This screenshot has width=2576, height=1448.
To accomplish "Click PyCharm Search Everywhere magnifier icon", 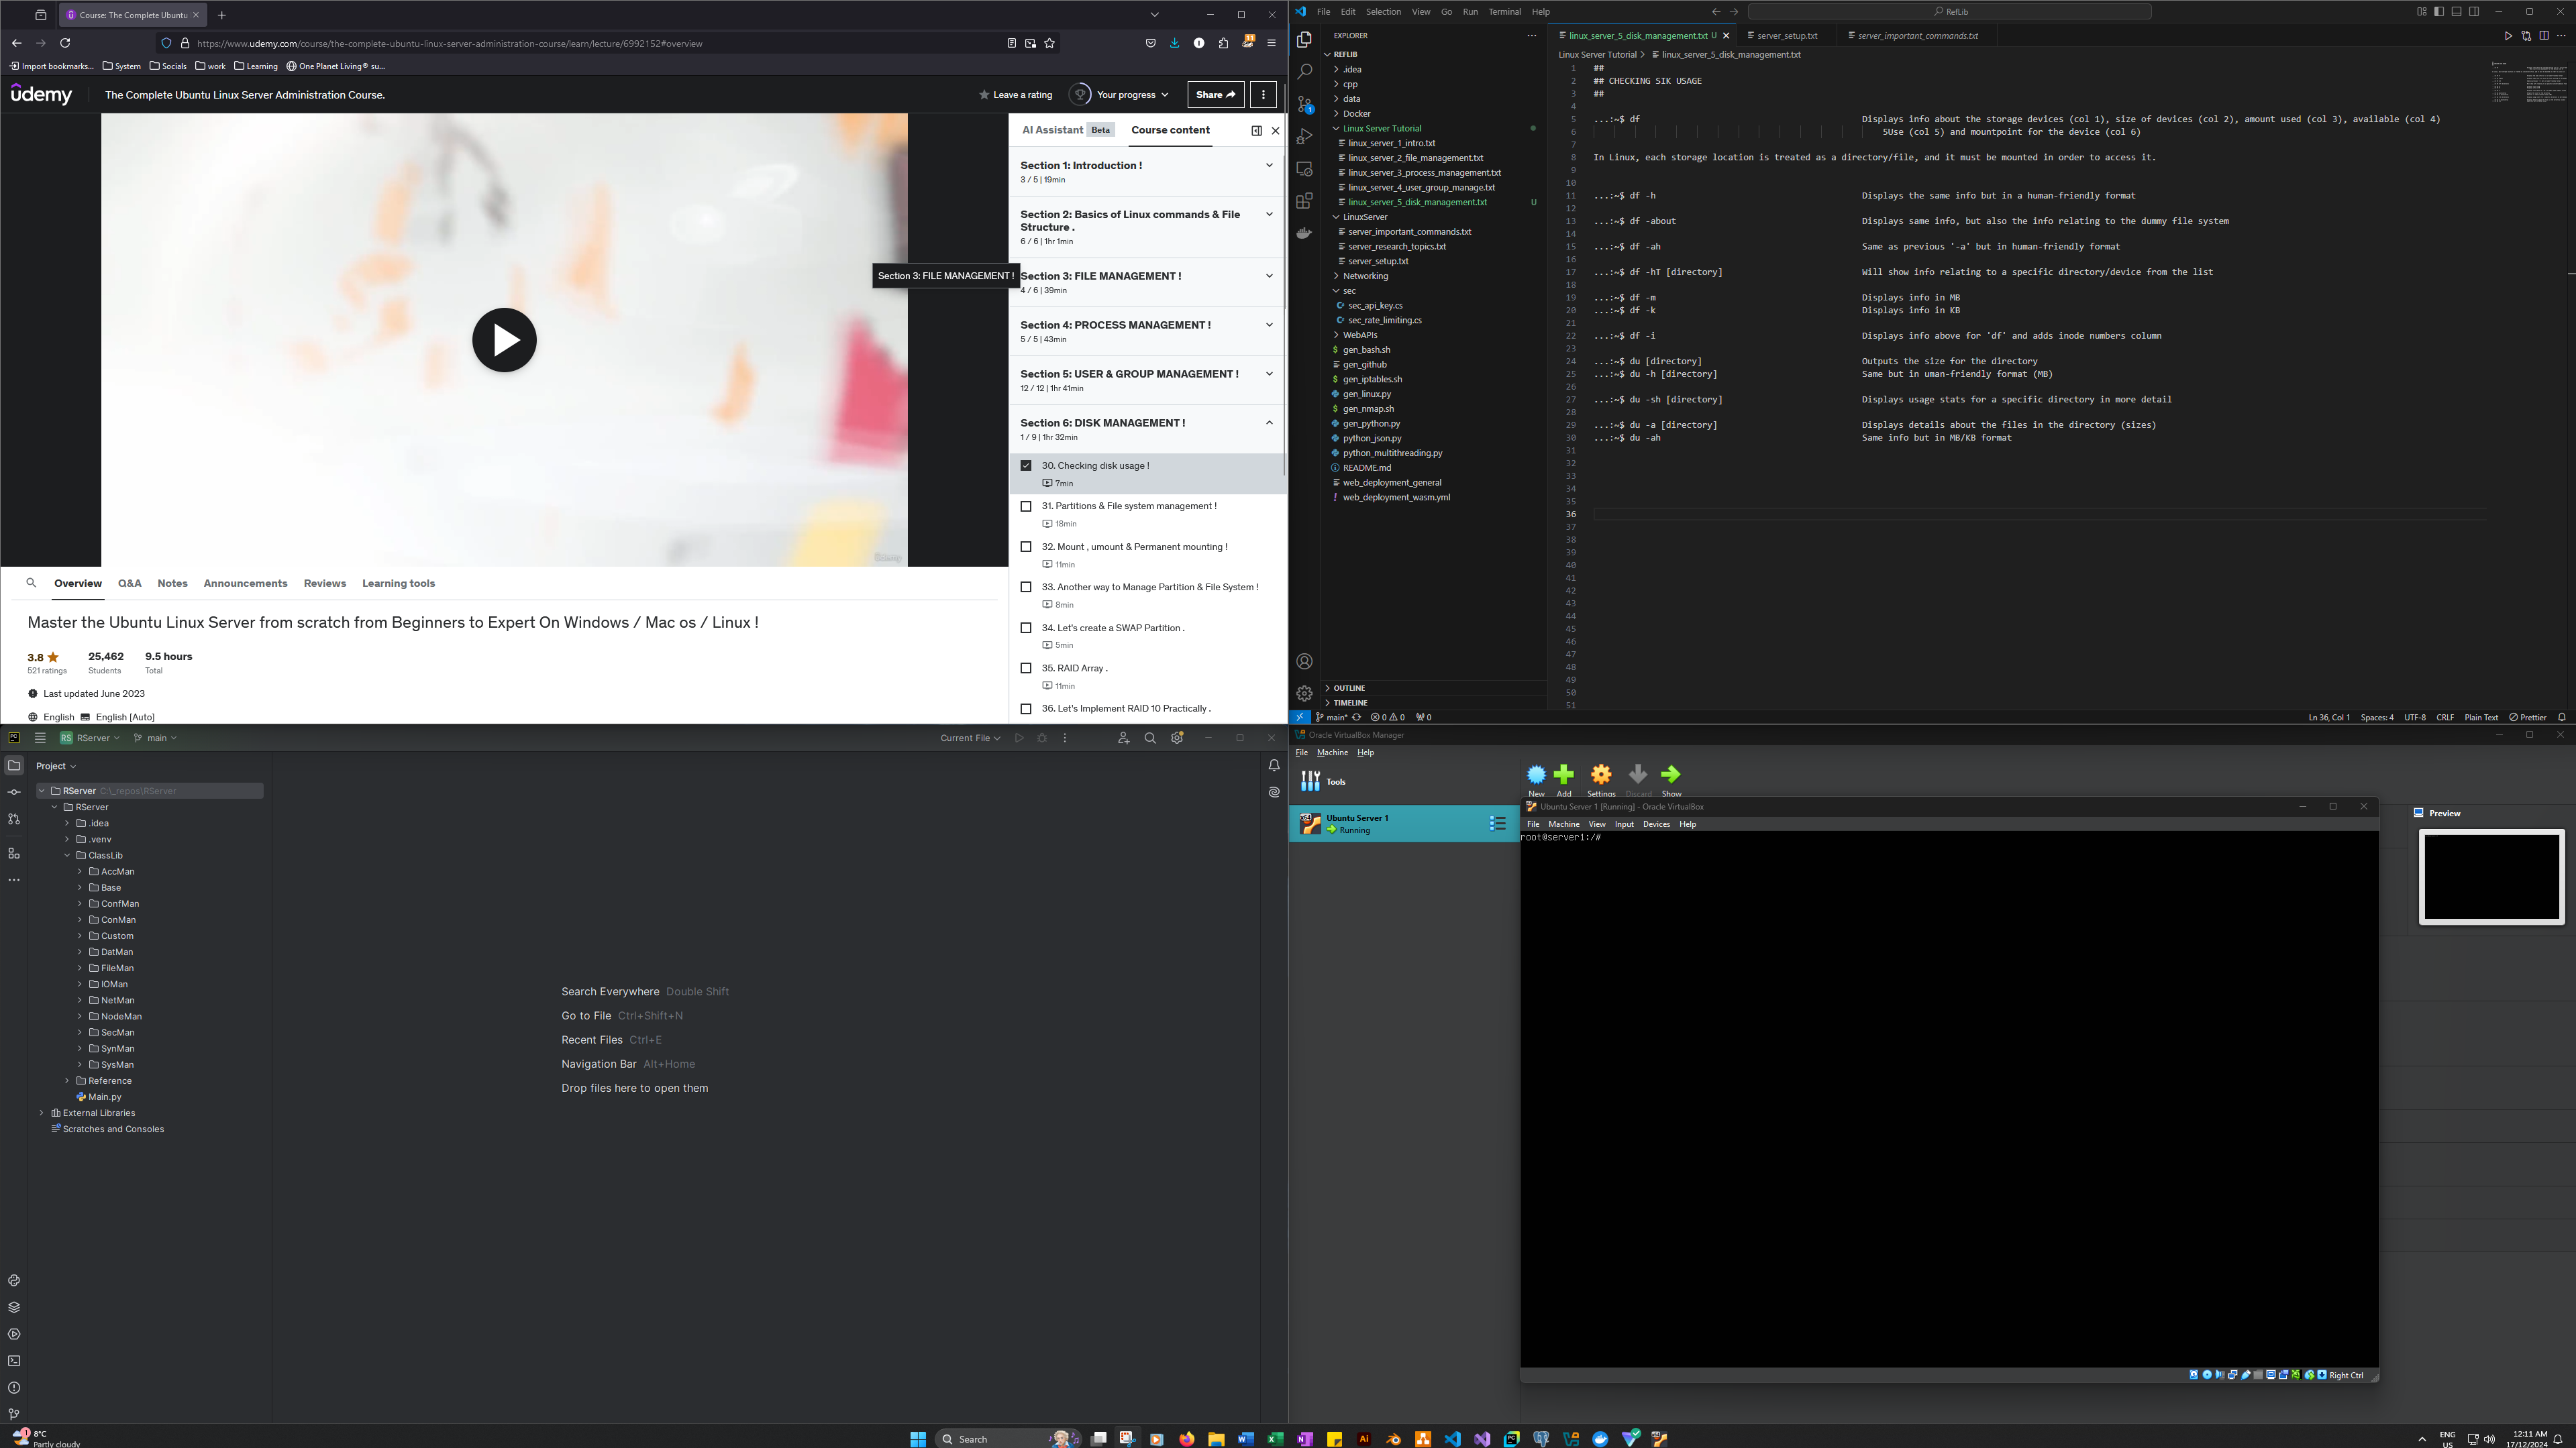I will pyautogui.click(x=1150, y=738).
